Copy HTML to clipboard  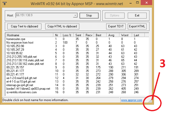point(62,26)
